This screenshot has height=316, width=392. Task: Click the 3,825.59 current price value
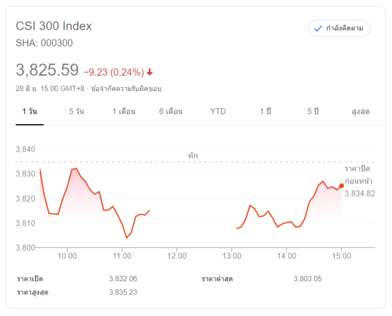pyautogui.click(x=47, y=70)
